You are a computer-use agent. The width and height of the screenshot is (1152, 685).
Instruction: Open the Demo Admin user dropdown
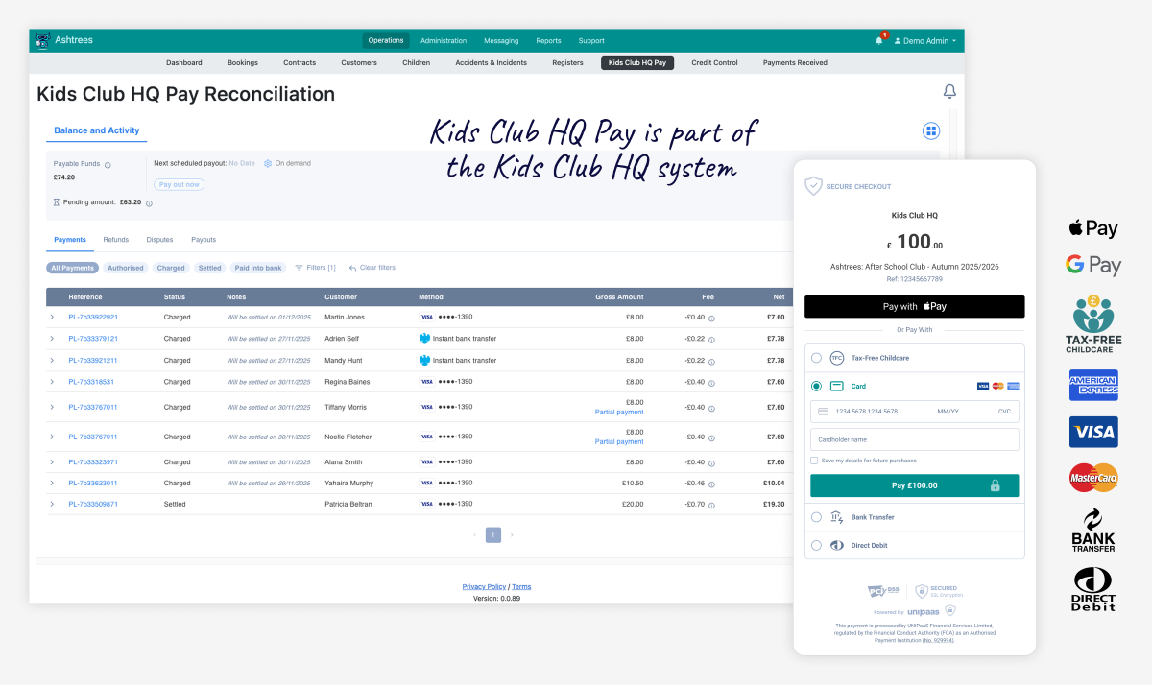click(924, 41)
